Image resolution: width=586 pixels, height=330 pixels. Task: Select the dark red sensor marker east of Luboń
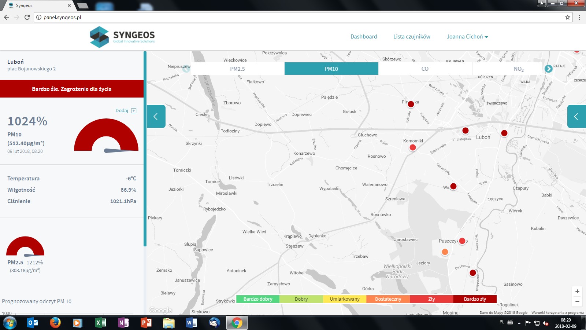coord(504,133)
